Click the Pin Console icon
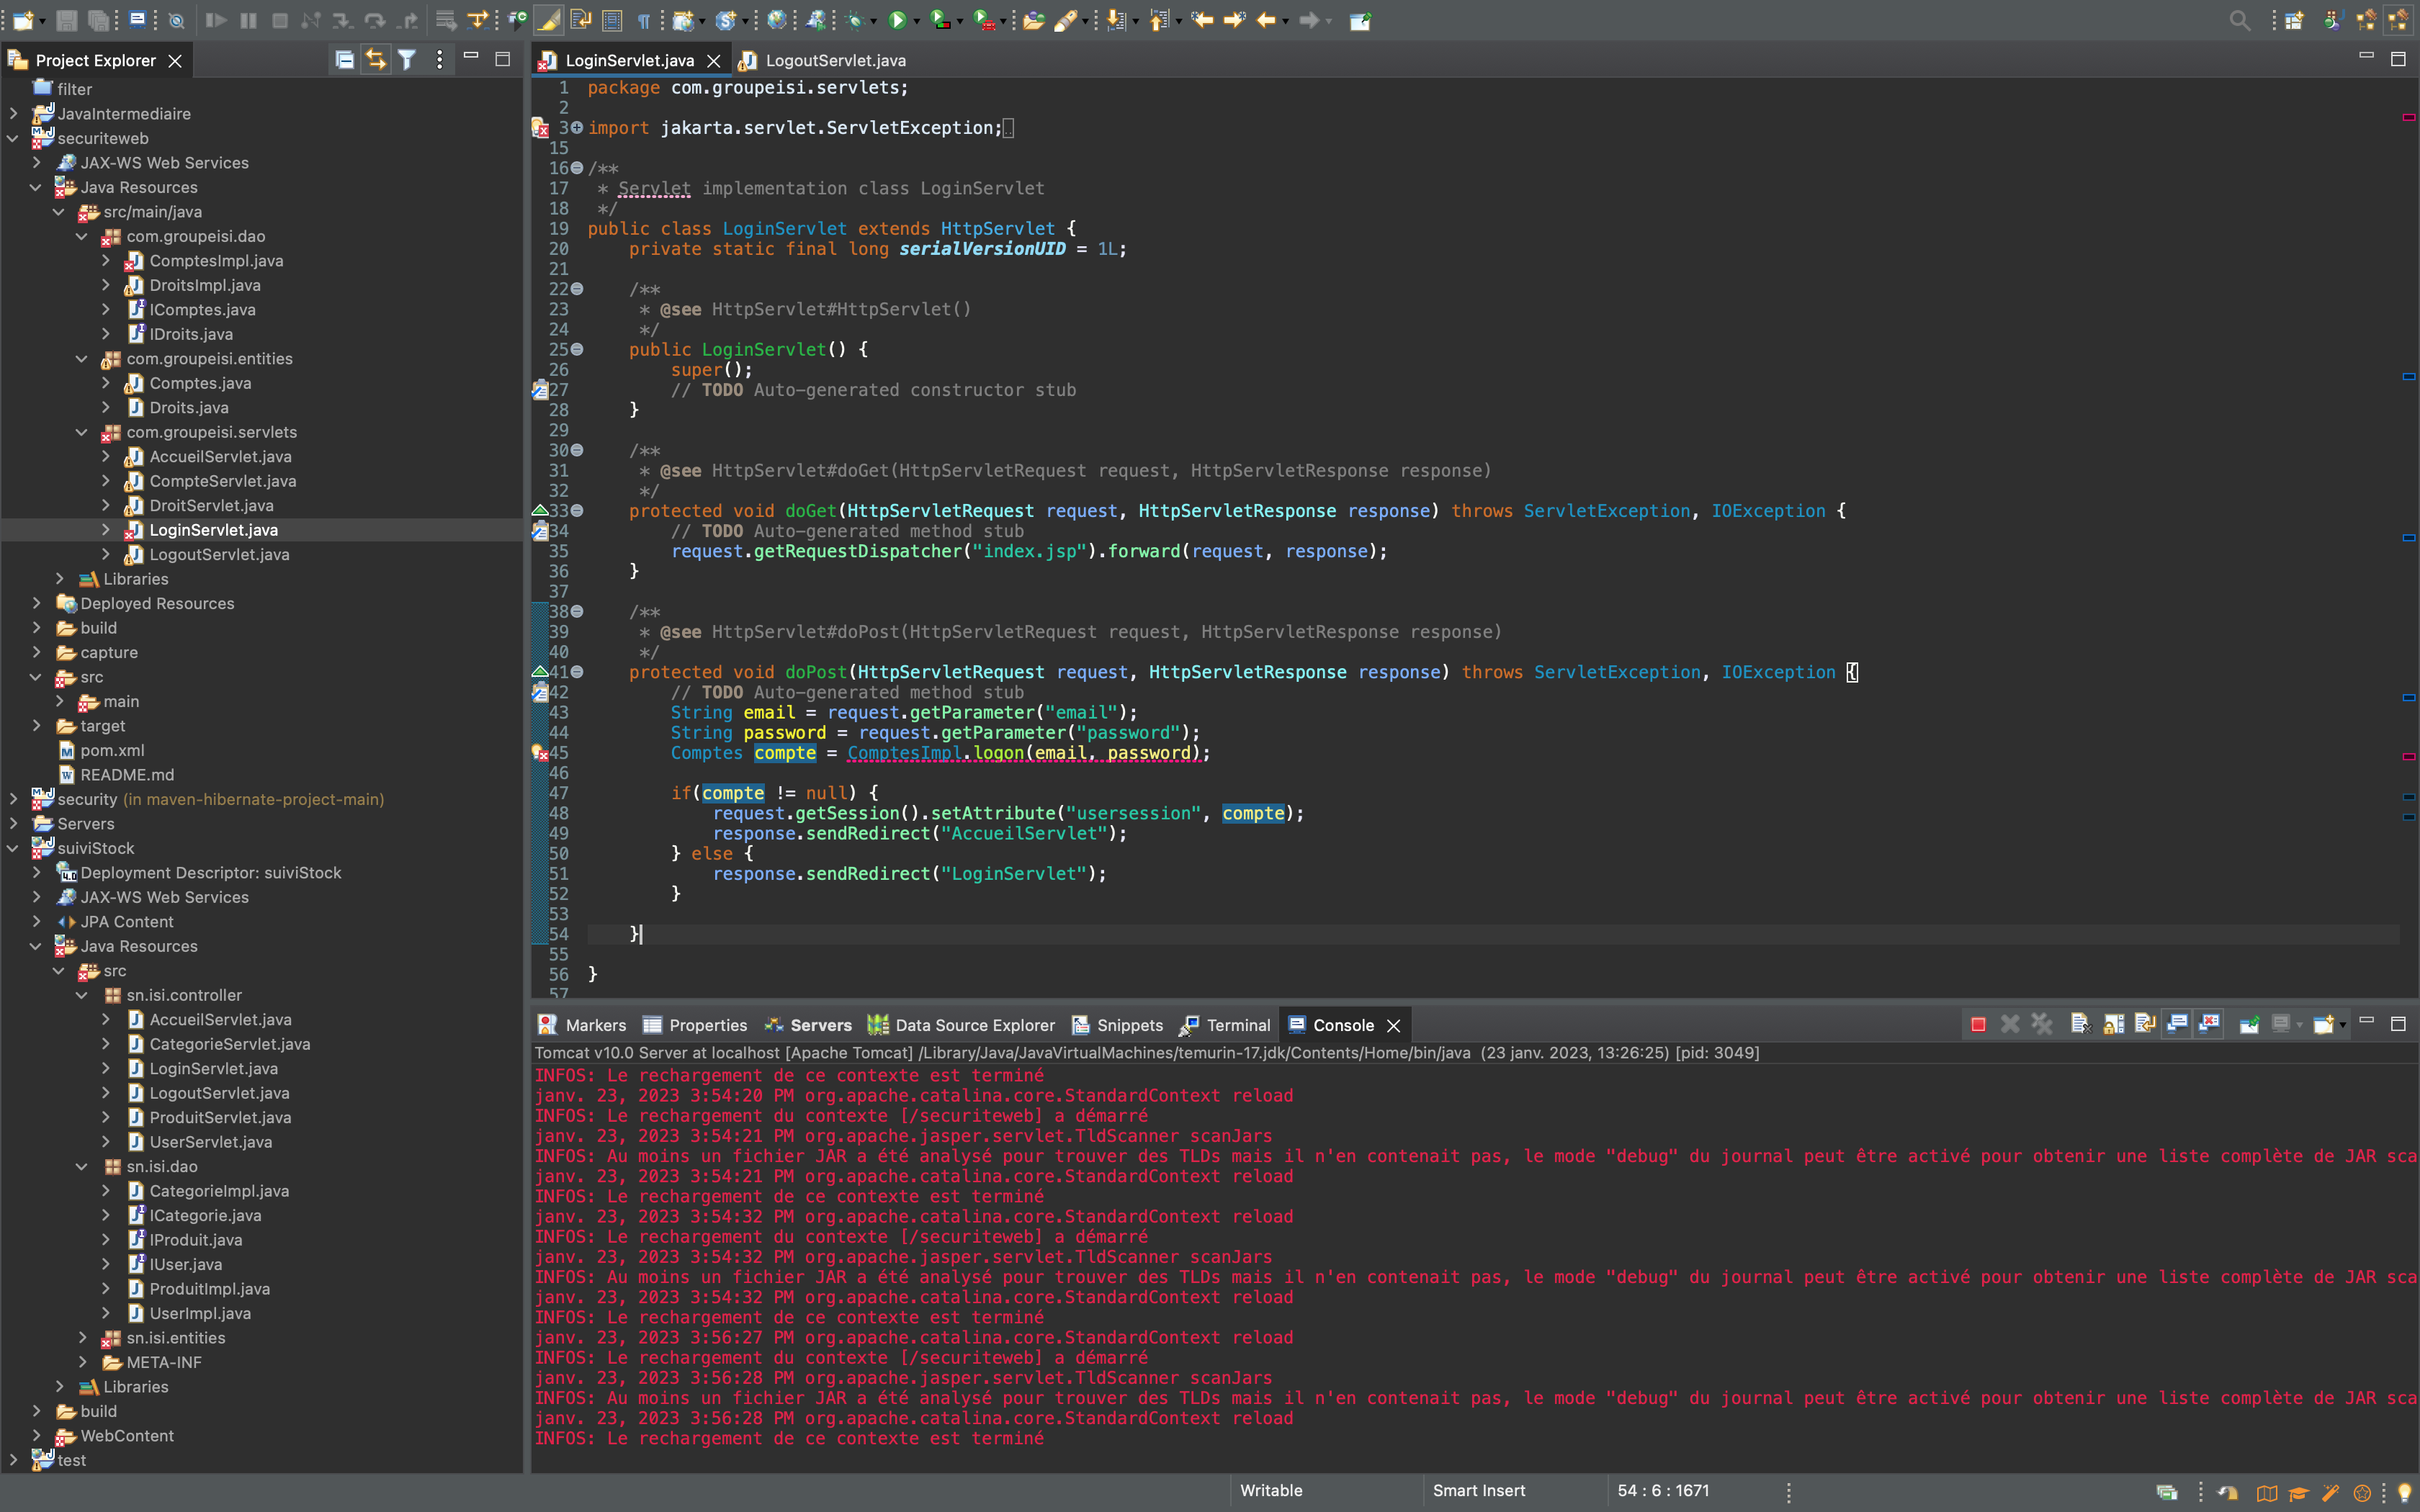Screen dimensions: 2420x1512 (x=2249, y=1024)
